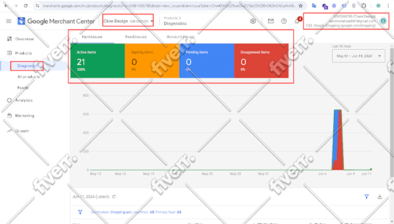The height and width of the screenshot is (224, 394).
Task: Switch to the Item issues tab
Action: point(92,36)
